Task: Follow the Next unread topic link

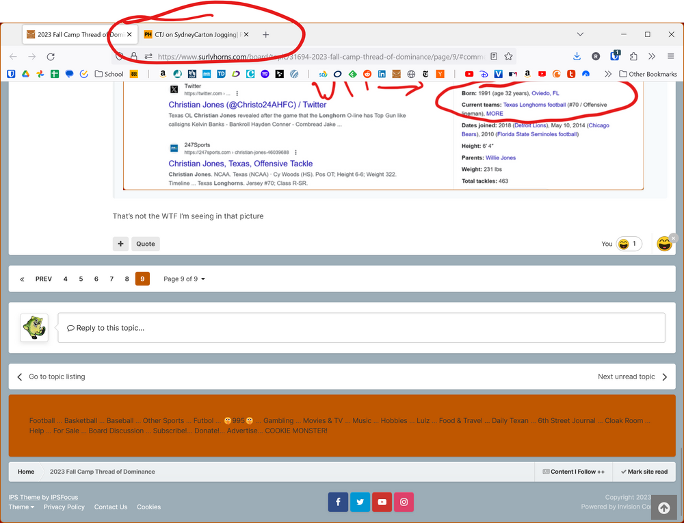Action: pyautogui.click(x=632, y=377)
